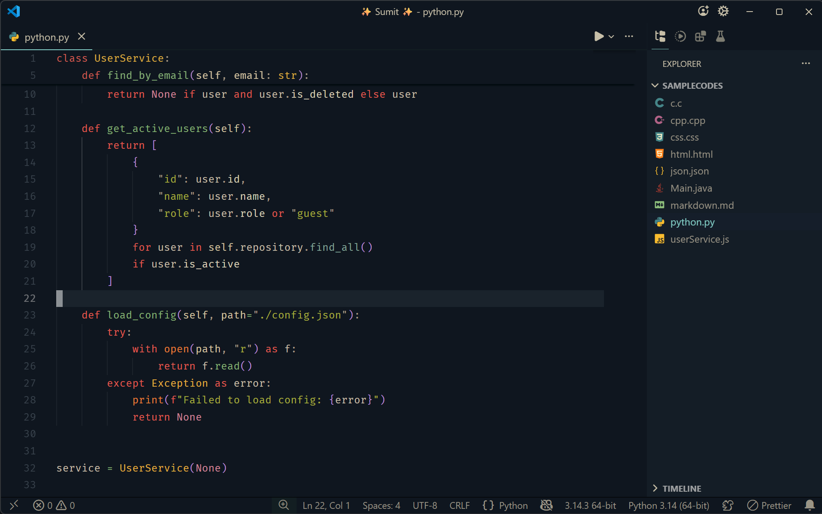822x514 pixels.
Task: Click CRLF to change line endings
Action: coord(459,505)
